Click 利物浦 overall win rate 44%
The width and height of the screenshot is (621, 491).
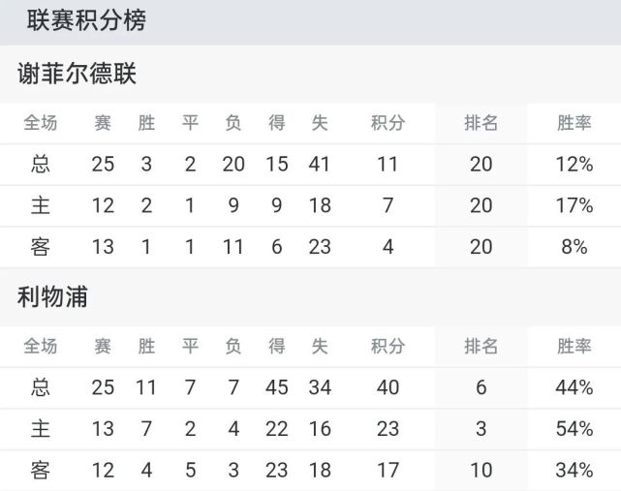pos(574,387)
